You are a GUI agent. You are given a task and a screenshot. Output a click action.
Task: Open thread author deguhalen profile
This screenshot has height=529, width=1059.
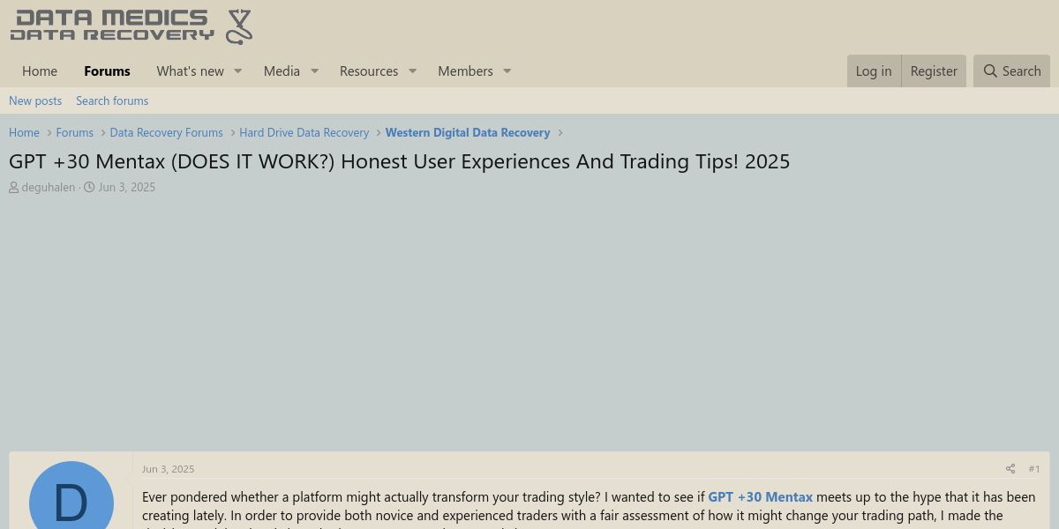pyautogui.click(x=49, y=187)
